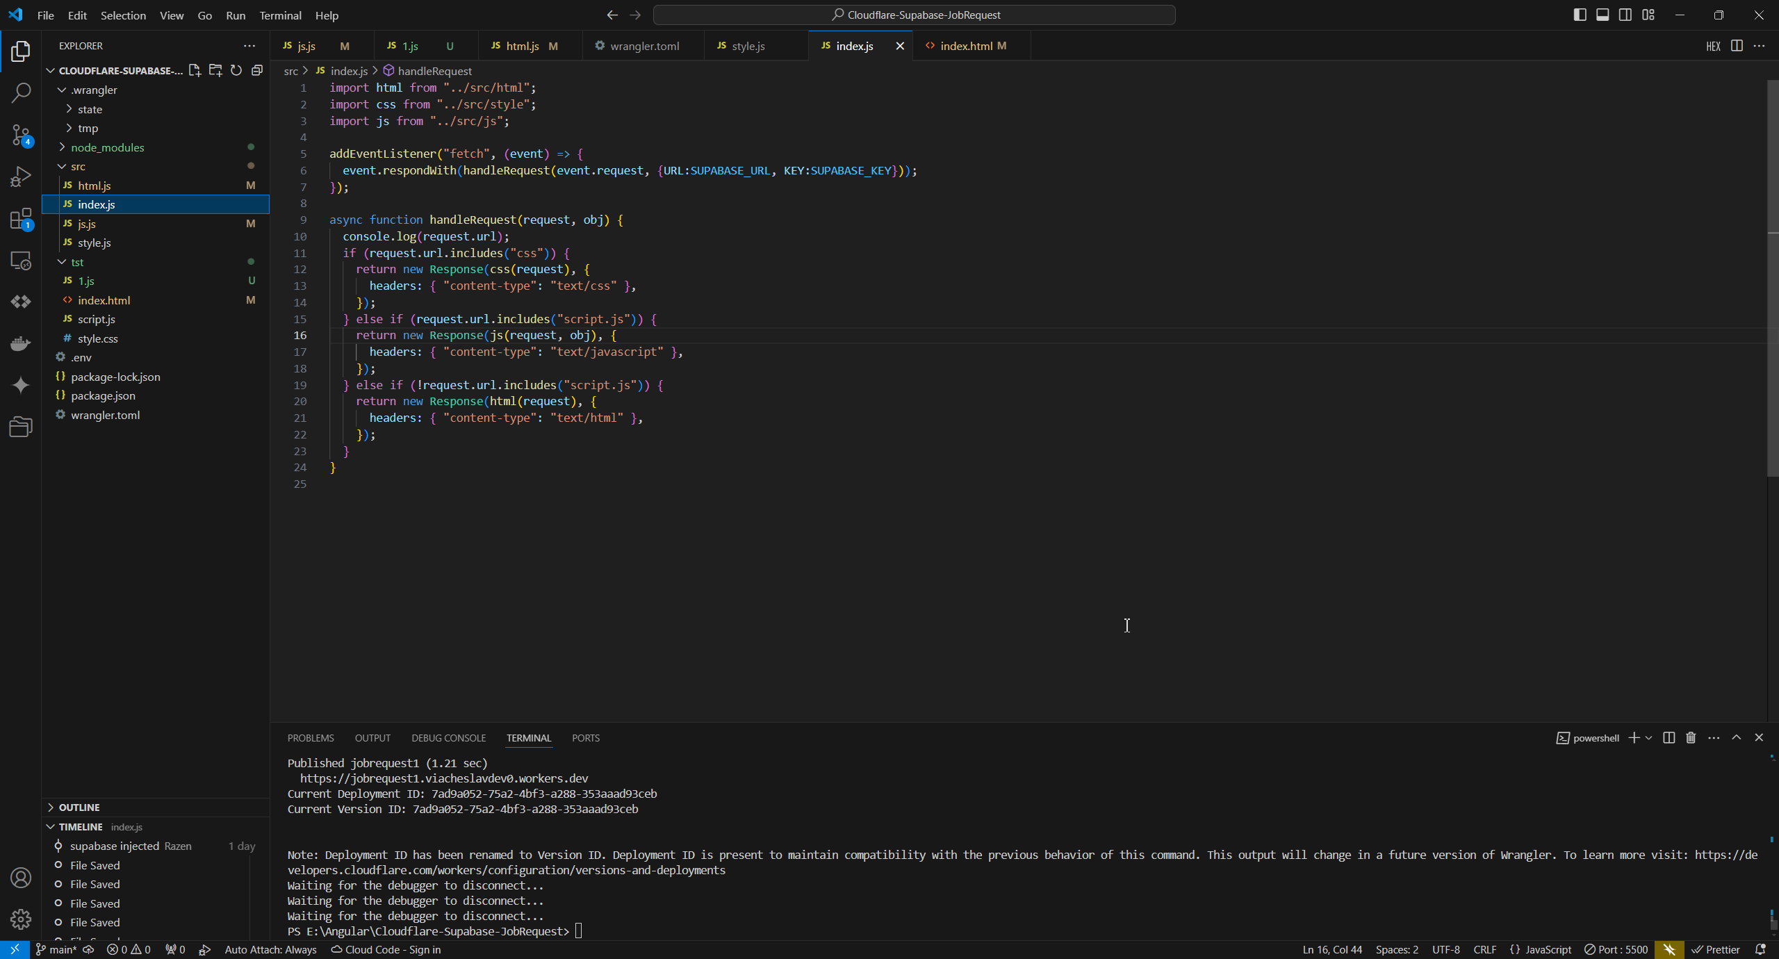The width and height of the screenshot is (1779, 959).
Task: Open the launch profile dropdown beside new terminal
Action: (x=1648, y=738)
